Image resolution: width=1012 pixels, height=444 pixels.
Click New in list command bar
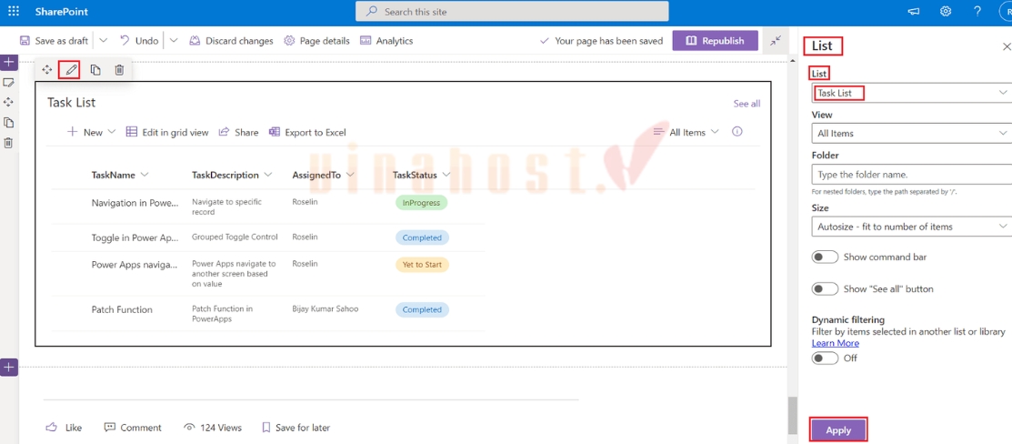(x=85, y=132)
